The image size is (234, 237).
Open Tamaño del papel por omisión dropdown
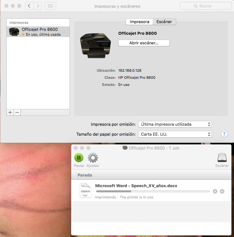(x=175, y=134)
